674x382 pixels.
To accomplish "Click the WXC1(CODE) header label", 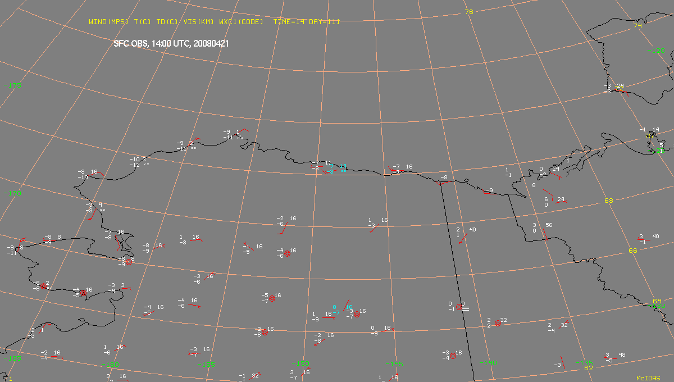I will (x=243, y=22).
